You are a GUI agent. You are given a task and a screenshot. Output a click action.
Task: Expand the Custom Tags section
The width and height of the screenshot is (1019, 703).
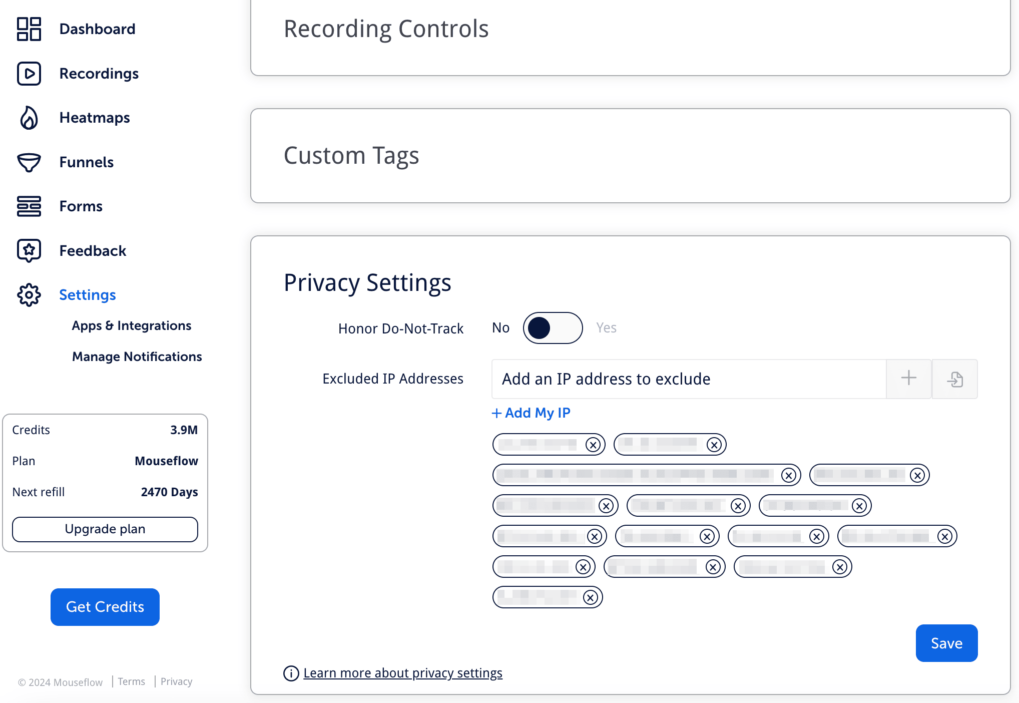[351, 156]
